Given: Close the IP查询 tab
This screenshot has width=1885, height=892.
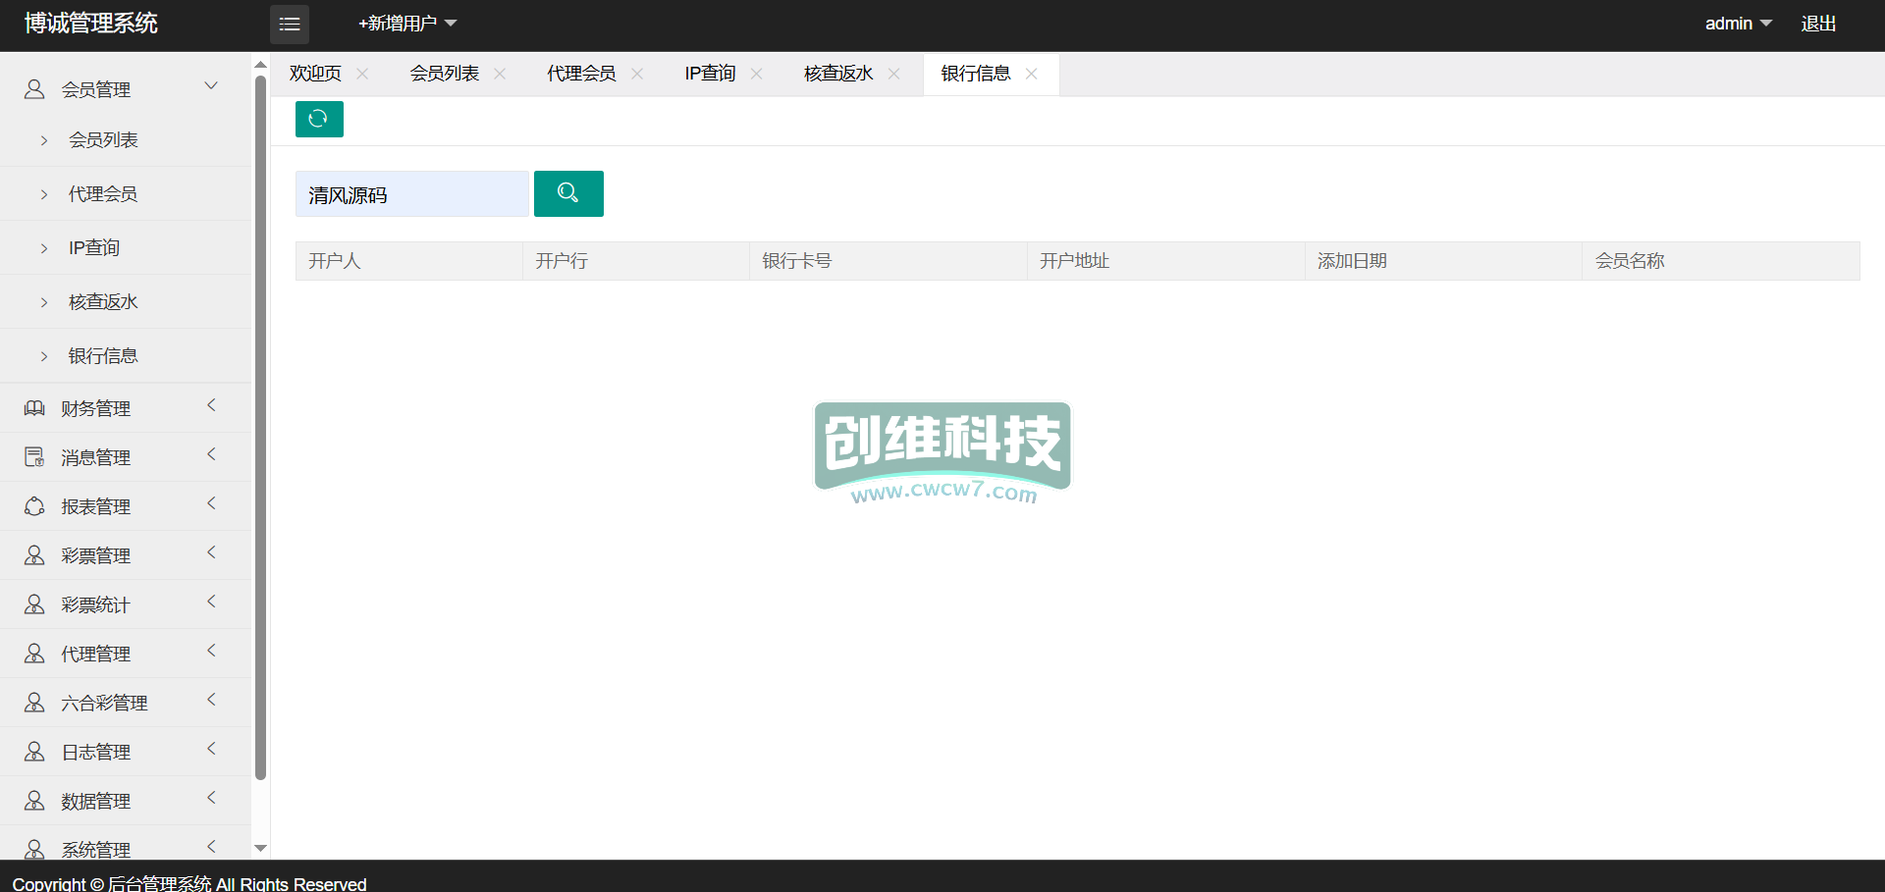Looking at the screenshot, I should pyautogui.click(x=756, y=74).
